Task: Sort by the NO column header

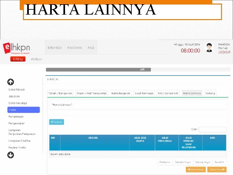Action: tap(55, 143)
